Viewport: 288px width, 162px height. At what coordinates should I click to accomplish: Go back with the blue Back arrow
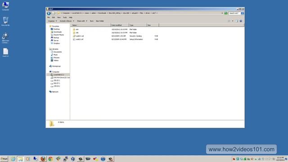[49, 13]
